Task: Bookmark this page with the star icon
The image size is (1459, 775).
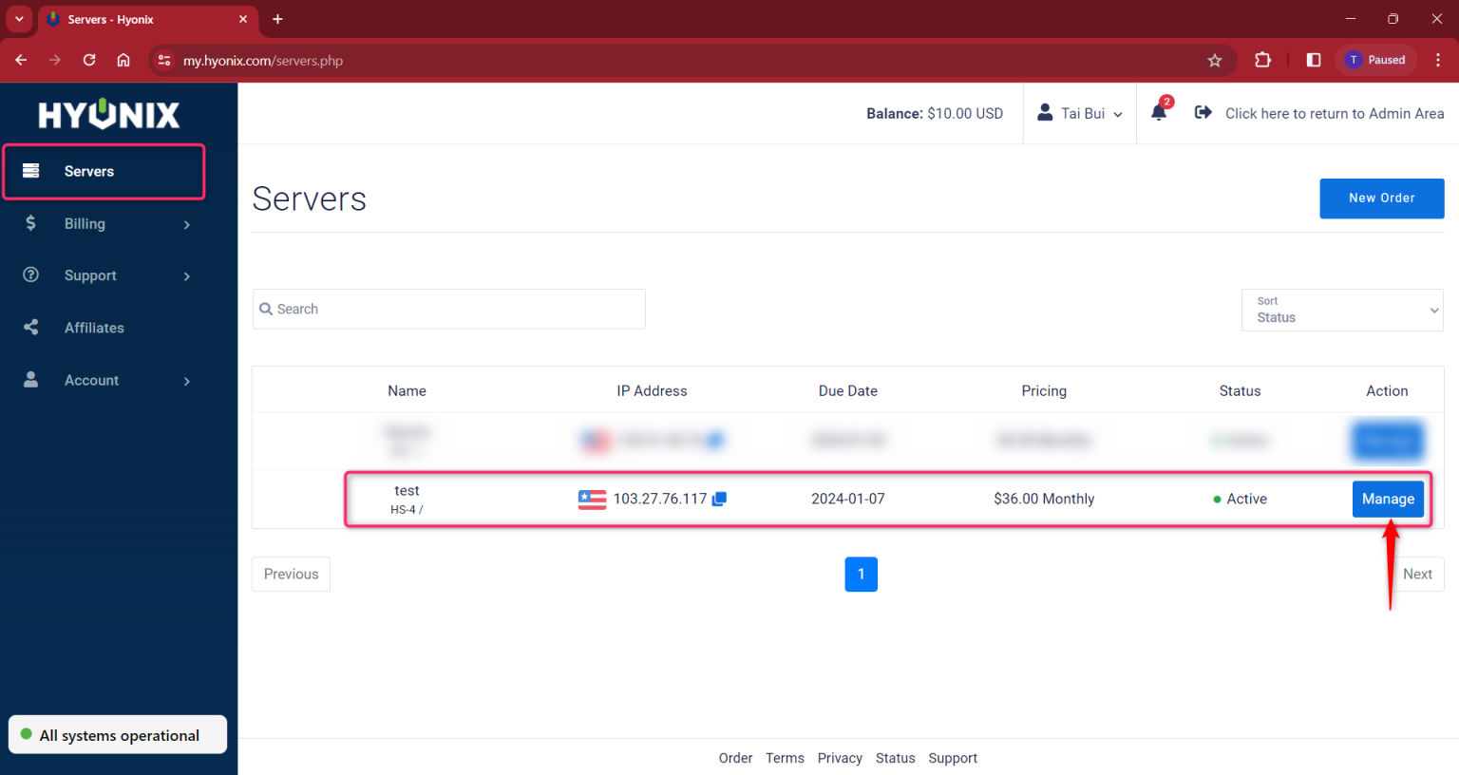Action: 1214,61
